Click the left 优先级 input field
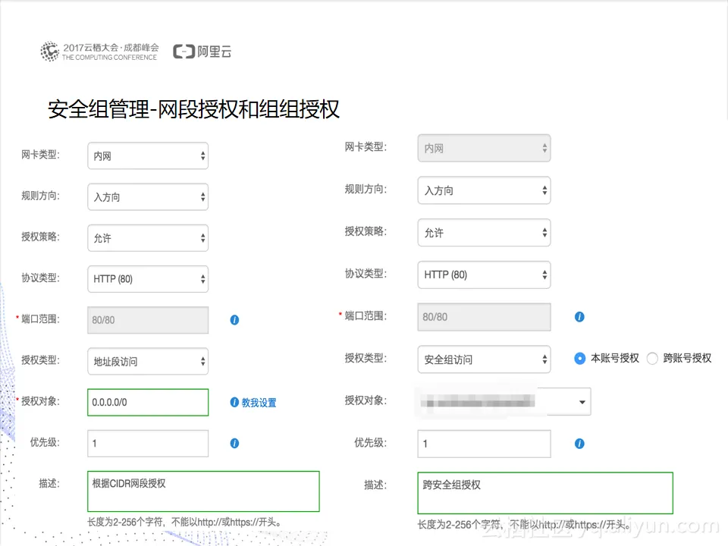This screenshot has height=546, width=728. tap(147, 444)
